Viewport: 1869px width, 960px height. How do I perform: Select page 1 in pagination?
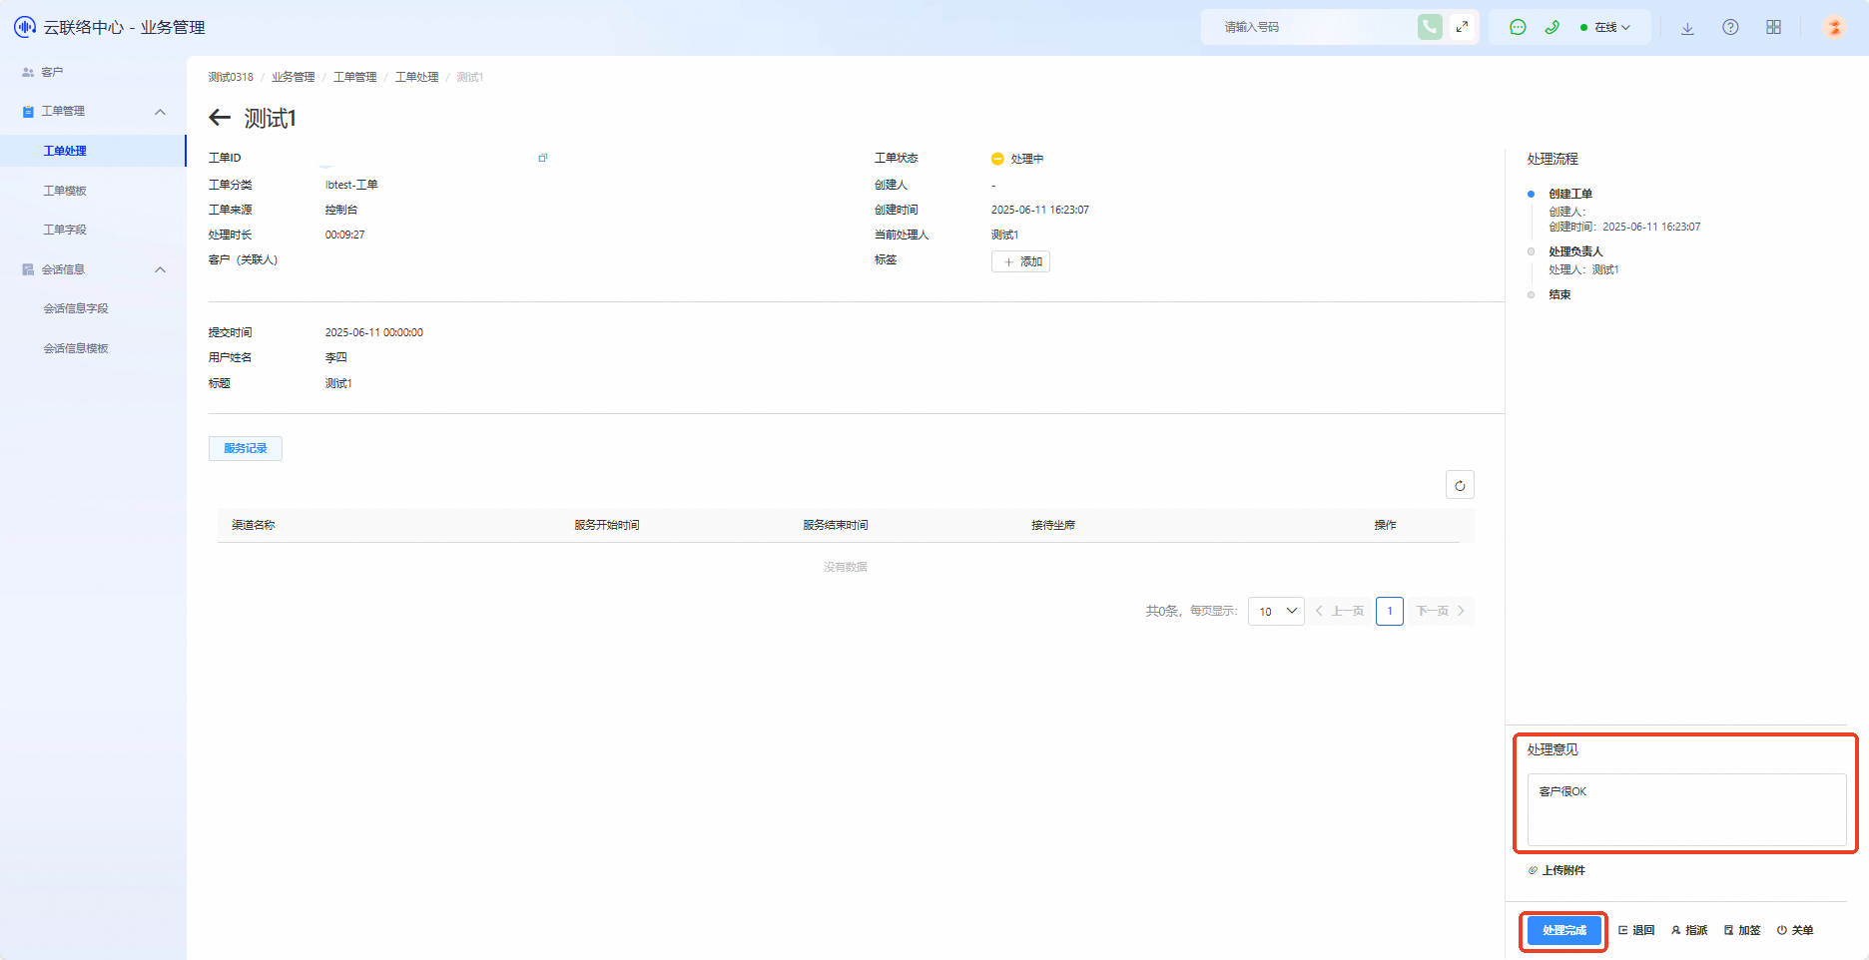point(1390,611)
